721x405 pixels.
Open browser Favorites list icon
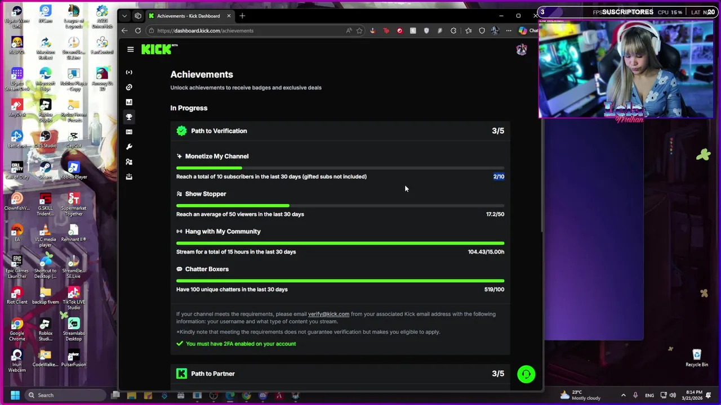468,30
